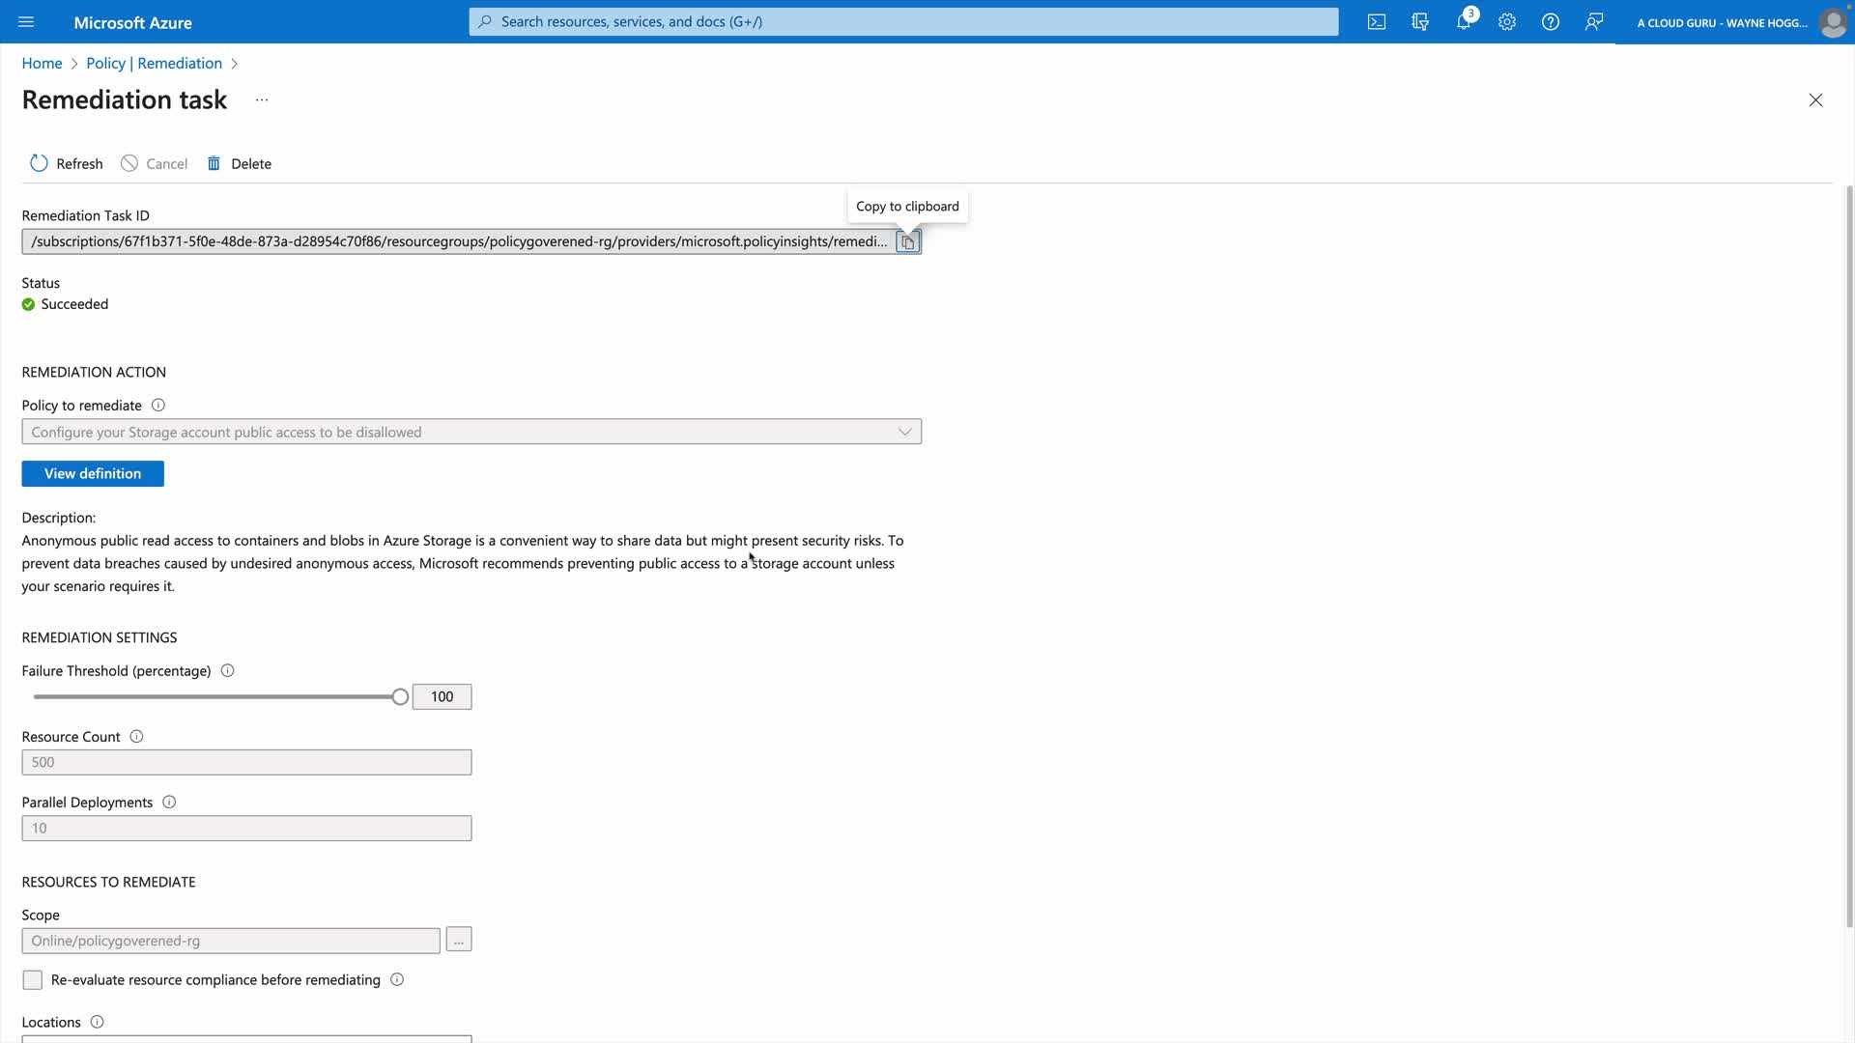Click the Azure search resources box
This screenshot has width=1855, height=1043.
[903, 21]
